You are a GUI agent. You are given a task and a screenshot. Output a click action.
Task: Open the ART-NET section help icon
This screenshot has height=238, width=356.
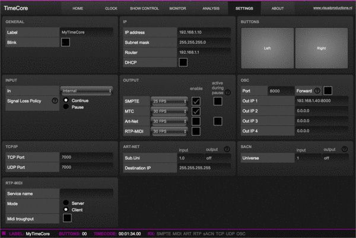click(227, 149)
